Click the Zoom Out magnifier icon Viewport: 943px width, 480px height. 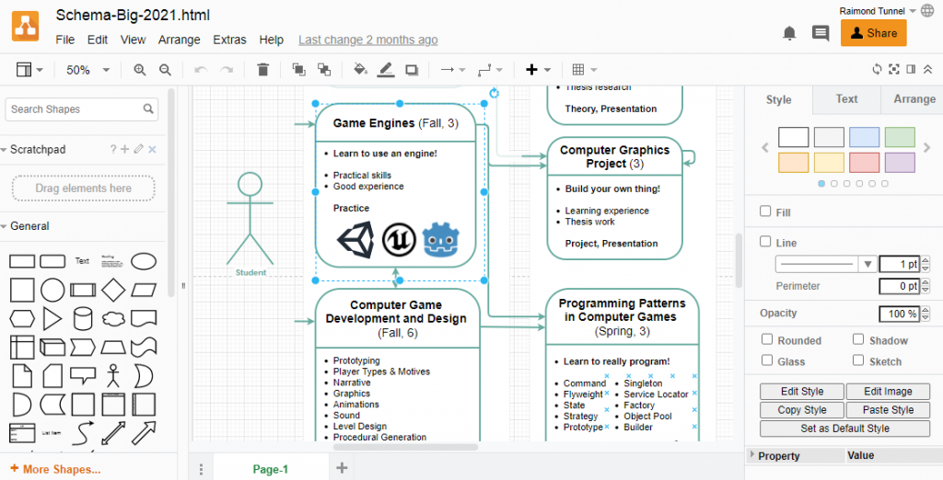165,70
